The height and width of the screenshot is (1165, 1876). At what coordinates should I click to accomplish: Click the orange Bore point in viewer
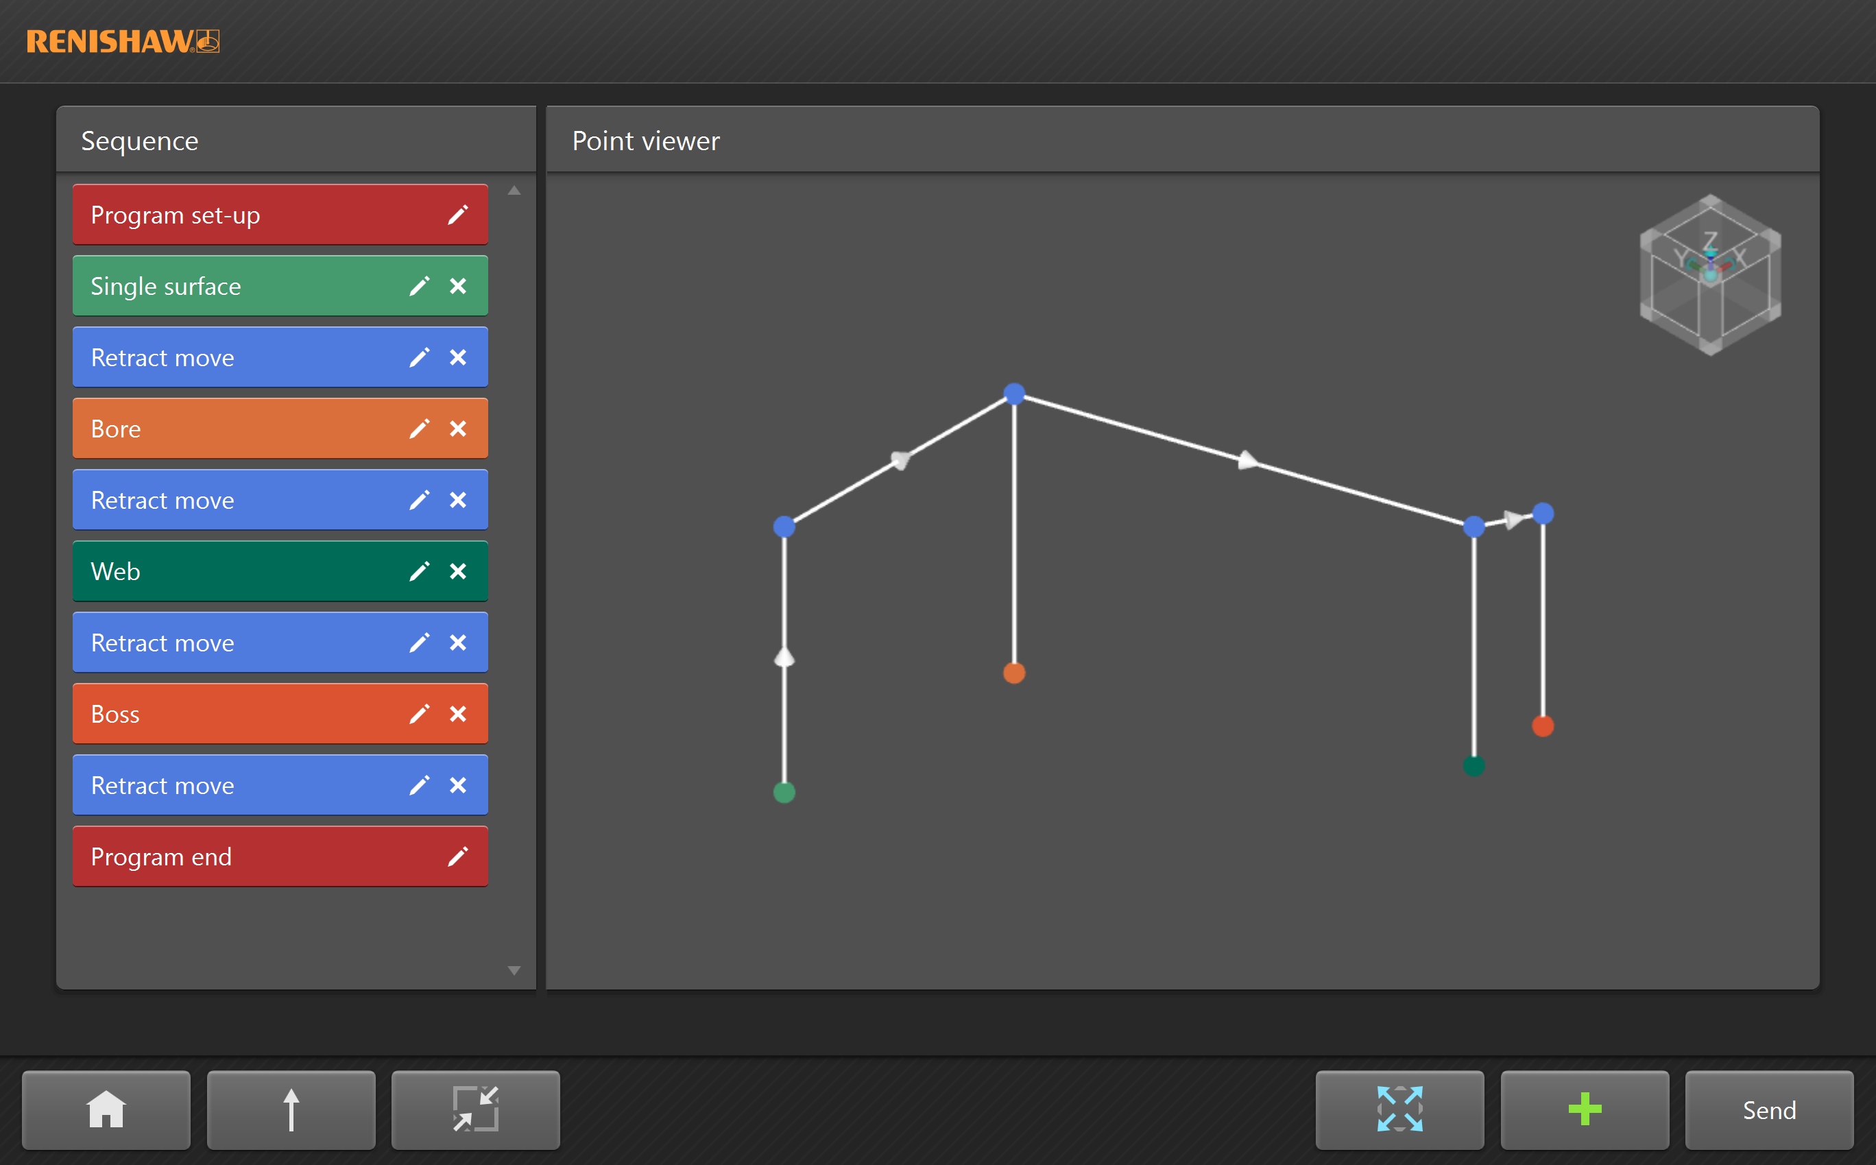pyautogui.click(x=1014, y=673)
